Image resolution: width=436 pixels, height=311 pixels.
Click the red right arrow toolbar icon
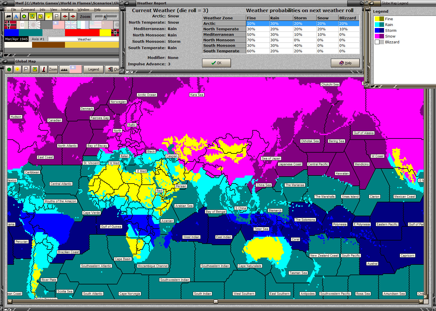[x=73, y=16]
